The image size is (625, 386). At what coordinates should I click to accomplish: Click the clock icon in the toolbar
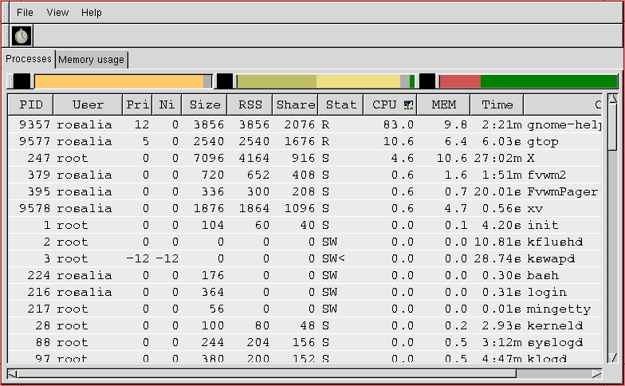[x=21, y=36]
